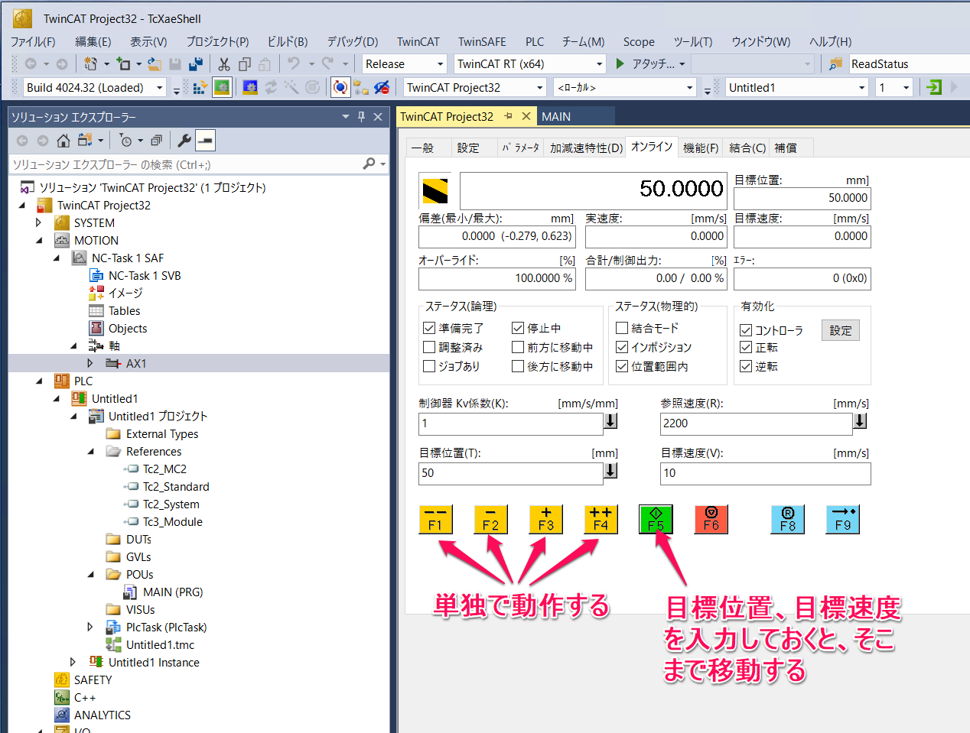Screen dimensions: 970x733
Task: Click the Properties wrench icon
Action: (184, 141)
